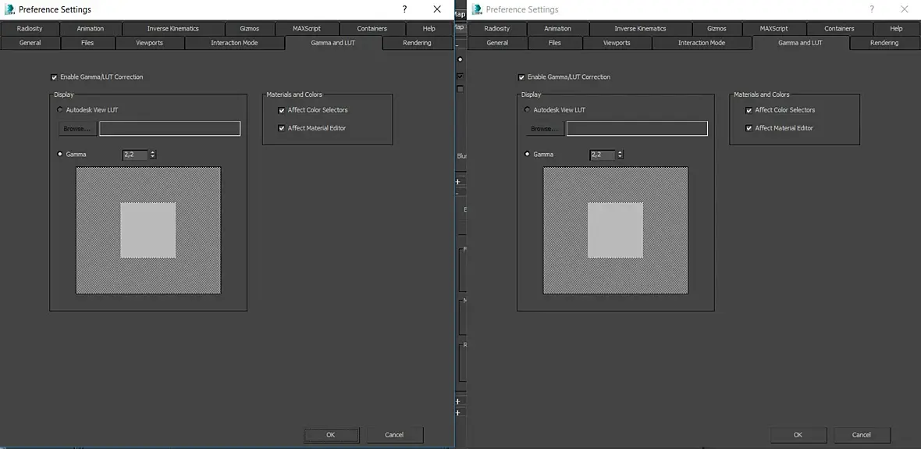Select Autodesk View LUT radio in the left dialog
921x449 pixels.
click(59, 110)
